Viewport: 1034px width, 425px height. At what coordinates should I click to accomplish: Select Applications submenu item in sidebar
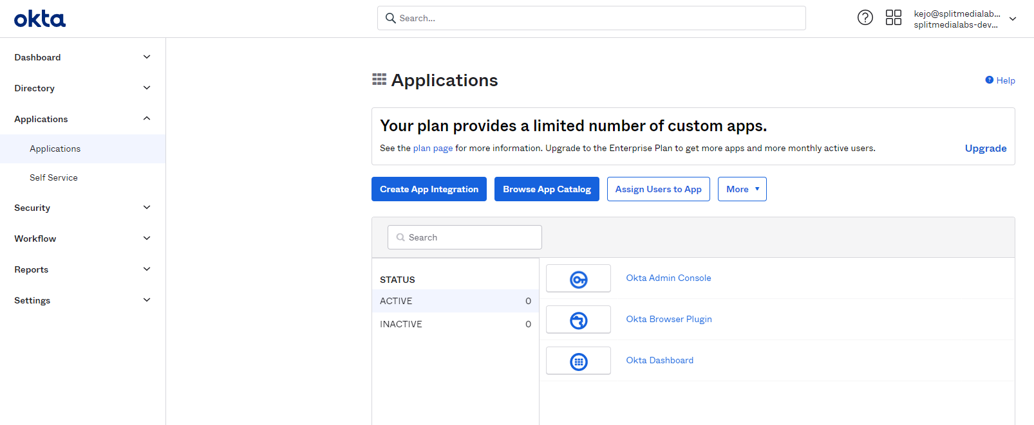tap(82, 149)
